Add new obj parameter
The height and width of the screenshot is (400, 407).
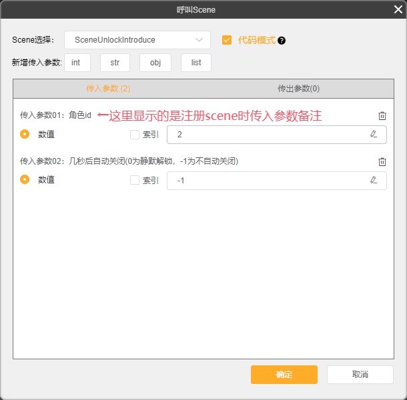click(155, 63)
